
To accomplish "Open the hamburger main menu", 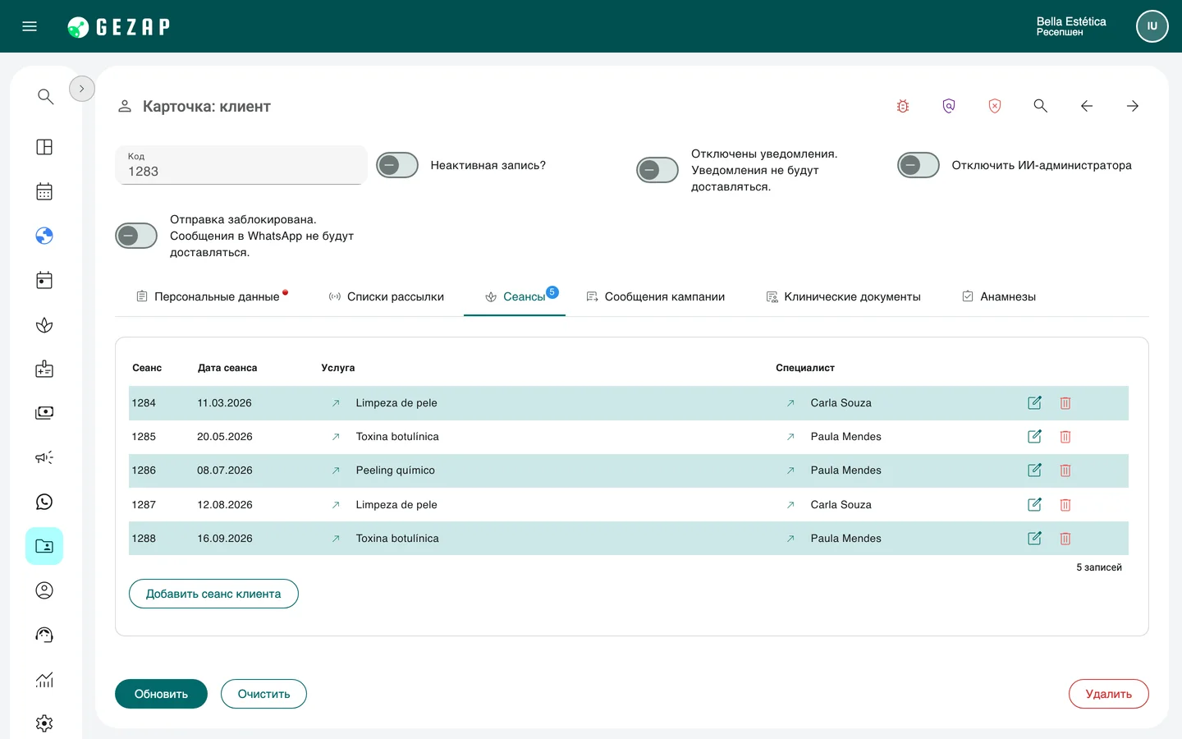I will pyautogui.click(x=30, y=26).
